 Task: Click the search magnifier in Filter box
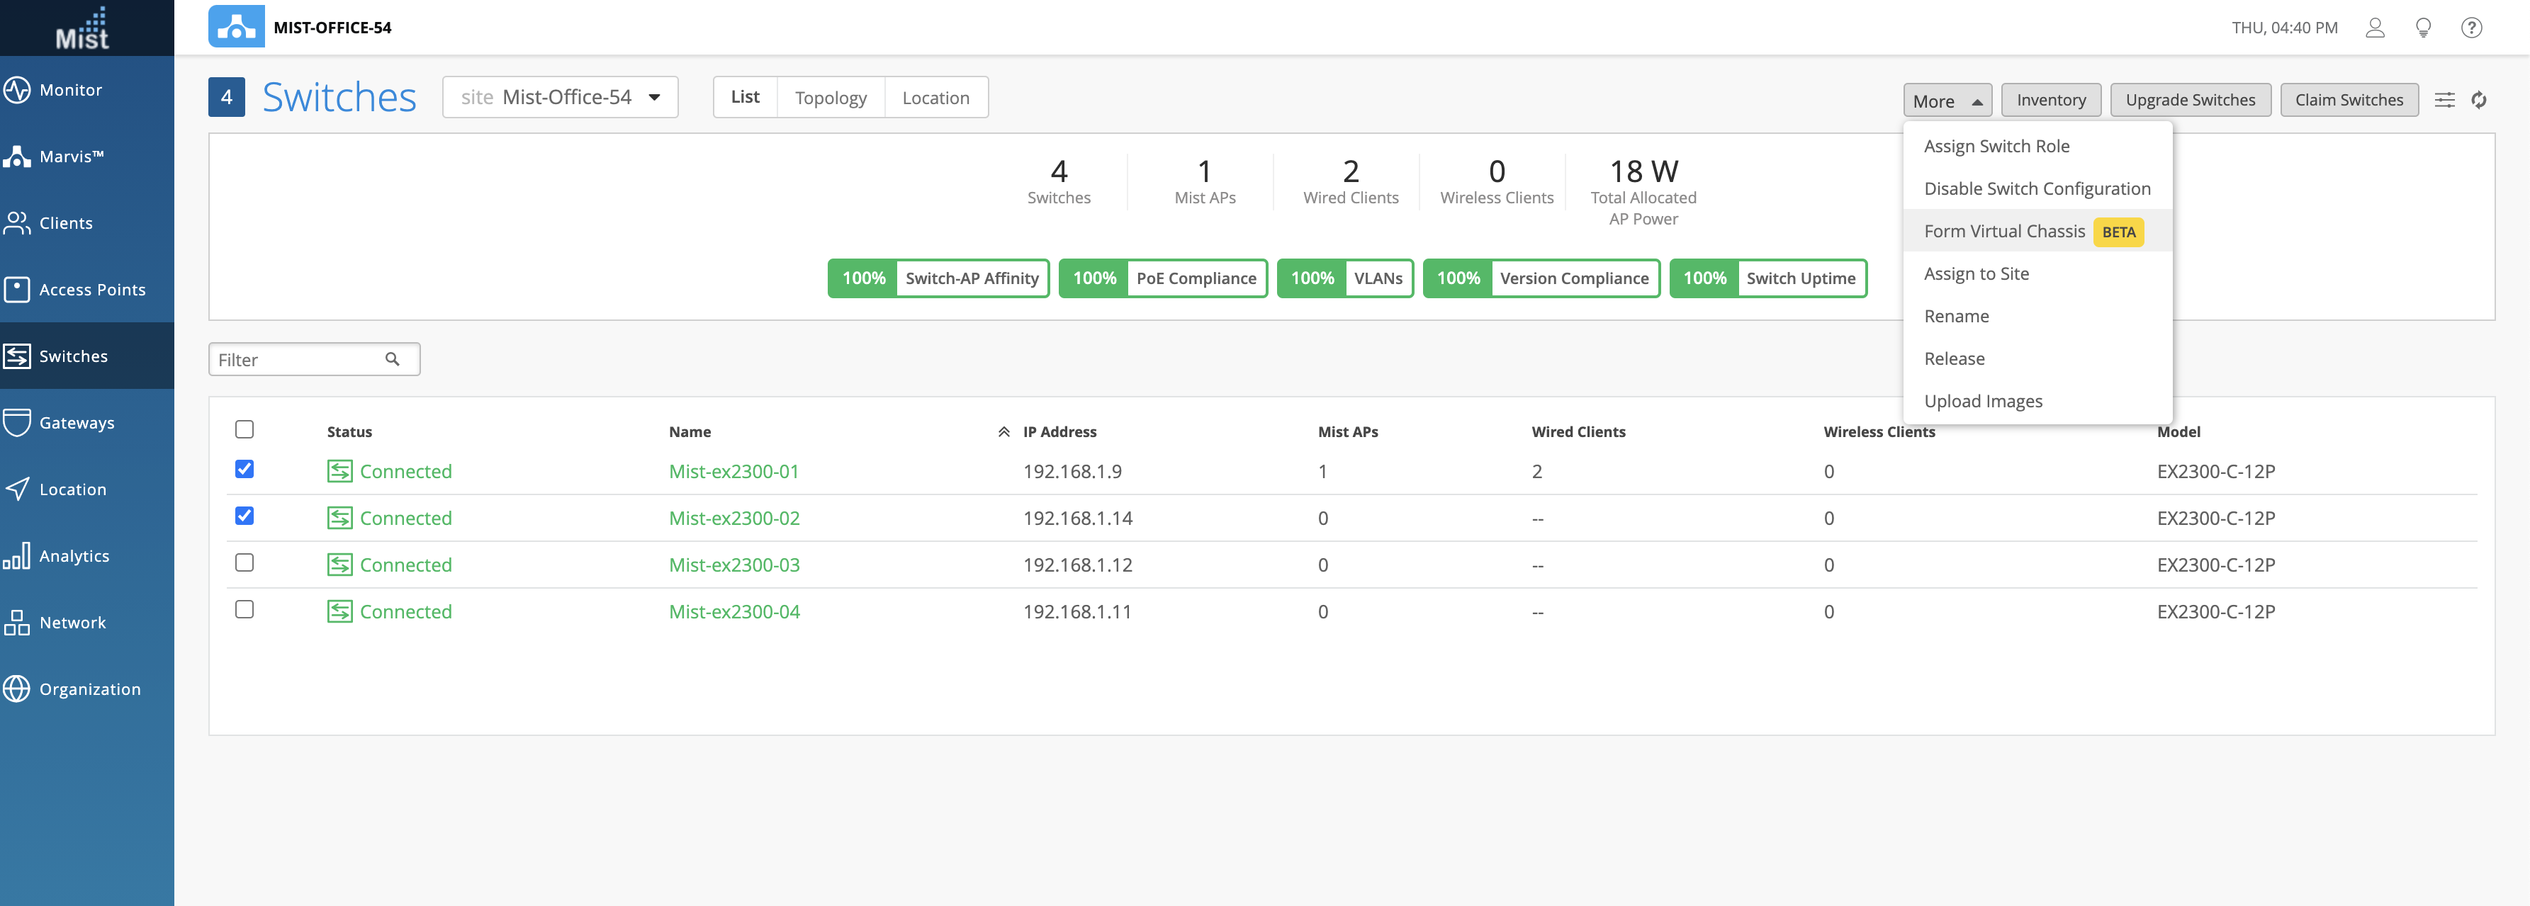point(392,359)
